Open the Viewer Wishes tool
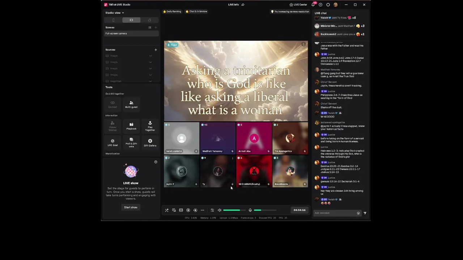 [112, 126]
